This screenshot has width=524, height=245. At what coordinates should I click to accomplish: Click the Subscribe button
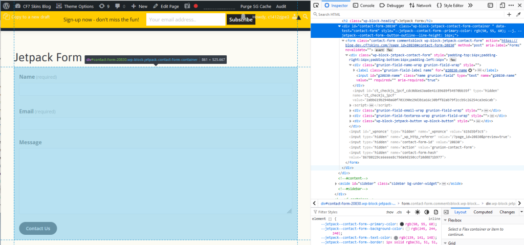click(241, 19)
